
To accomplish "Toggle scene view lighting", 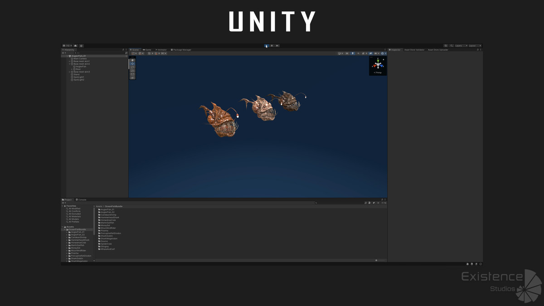I will (x=353, y=53).
